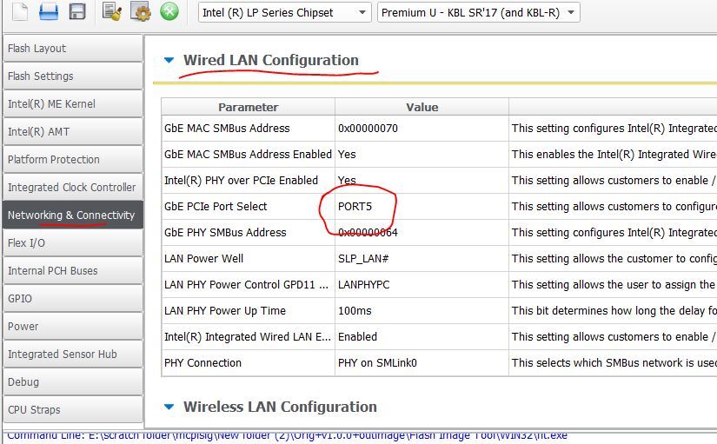
Task: Click the clear/broom document icon
Action: click(x=112, y=11)
